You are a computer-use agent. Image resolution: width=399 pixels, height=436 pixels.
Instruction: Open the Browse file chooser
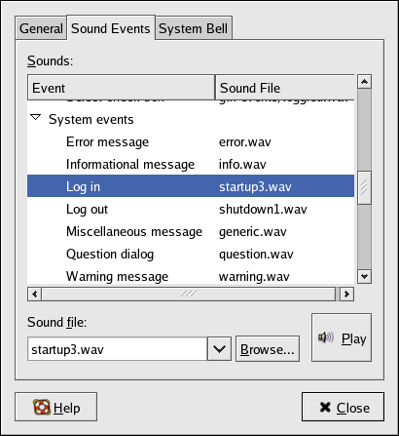point(268,349)
